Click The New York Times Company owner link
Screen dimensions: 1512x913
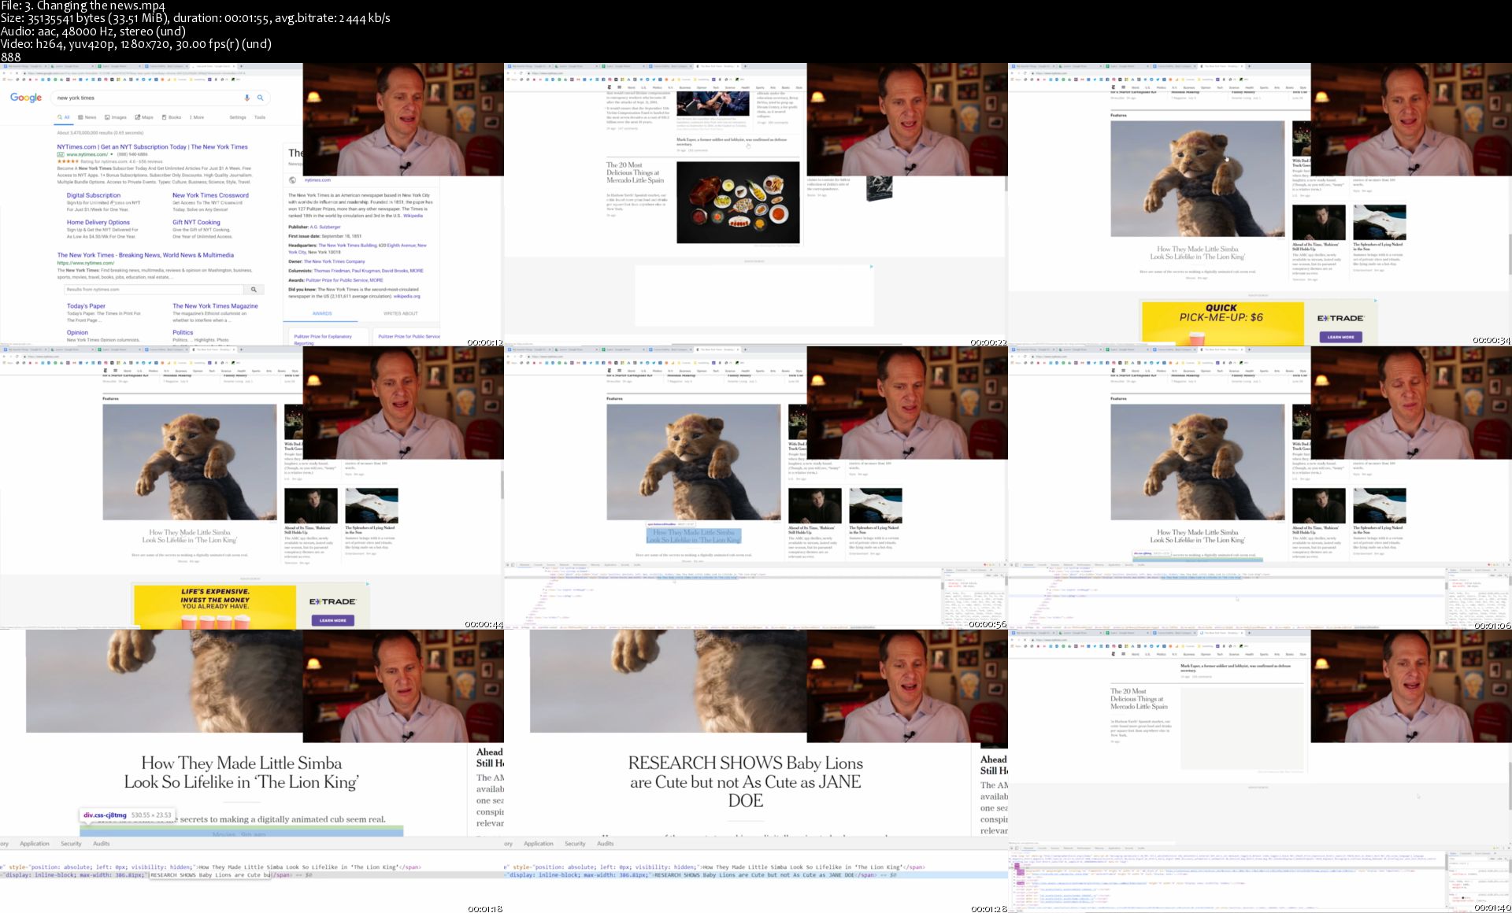pos(335,261)
